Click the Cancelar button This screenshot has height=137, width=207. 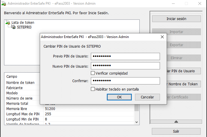pyautogui.click(x=147, y=97)
